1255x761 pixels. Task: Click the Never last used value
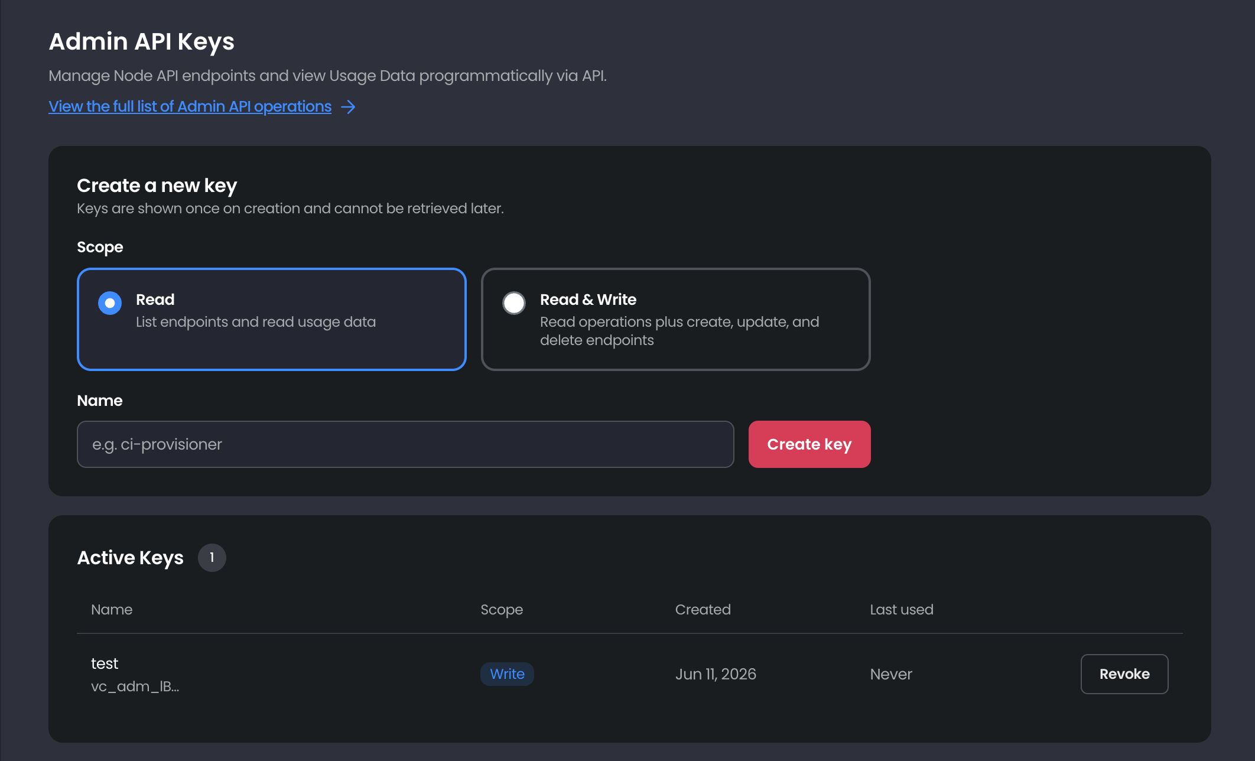pyautogui.click(x=891, y=674)
